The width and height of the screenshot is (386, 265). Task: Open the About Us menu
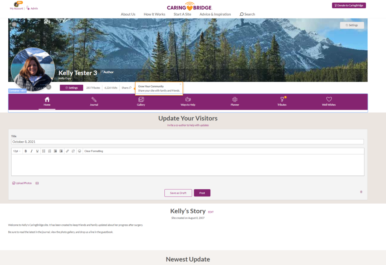click(x=128, y=14)
